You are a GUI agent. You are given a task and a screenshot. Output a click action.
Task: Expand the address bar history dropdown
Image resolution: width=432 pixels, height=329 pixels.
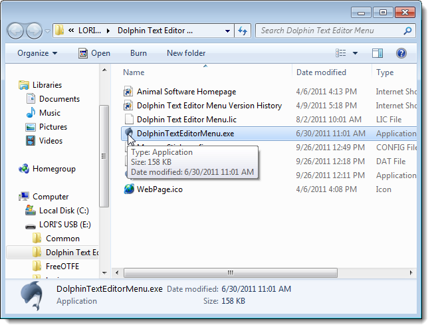coord(227,31)
